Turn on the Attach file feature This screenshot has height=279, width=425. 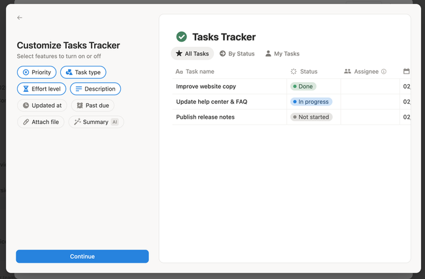(41, 122)
